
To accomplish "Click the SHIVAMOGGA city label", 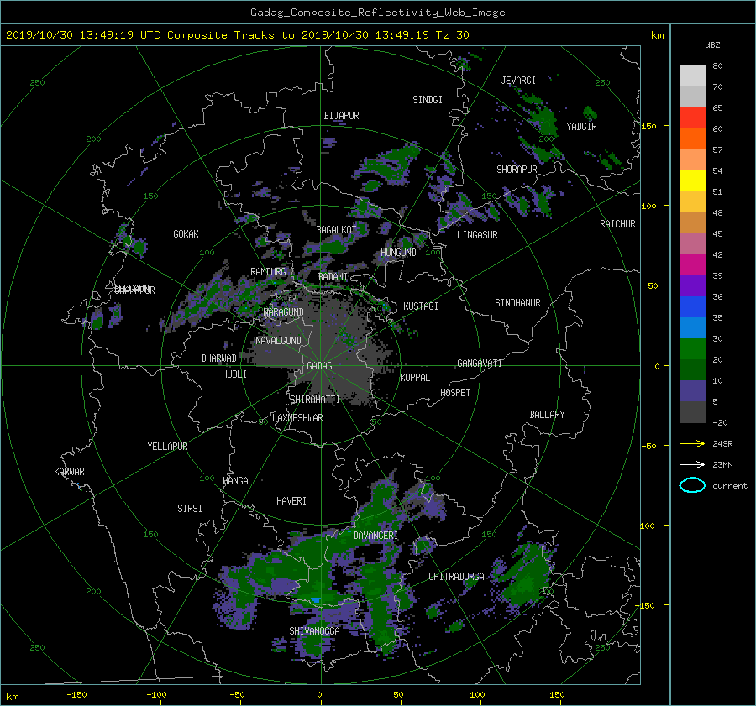I will coord(314,631).
